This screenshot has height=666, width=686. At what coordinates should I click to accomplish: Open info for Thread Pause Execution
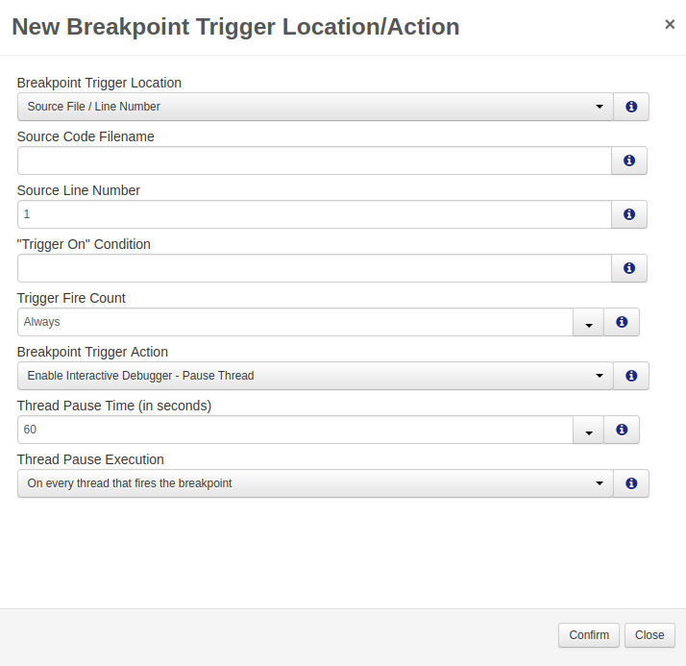pyautogui.click(x=631, y=483)
